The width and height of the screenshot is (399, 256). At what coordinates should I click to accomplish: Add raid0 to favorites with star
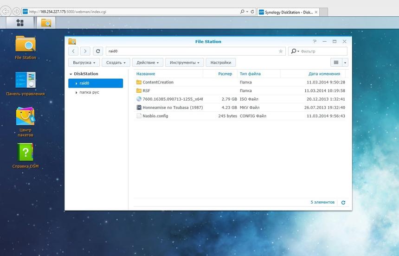coord(281,51)
